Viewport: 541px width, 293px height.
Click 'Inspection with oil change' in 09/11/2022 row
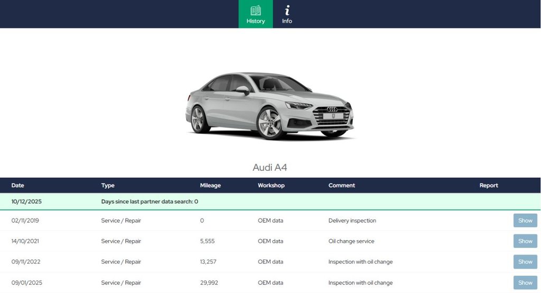coord(360,262)
